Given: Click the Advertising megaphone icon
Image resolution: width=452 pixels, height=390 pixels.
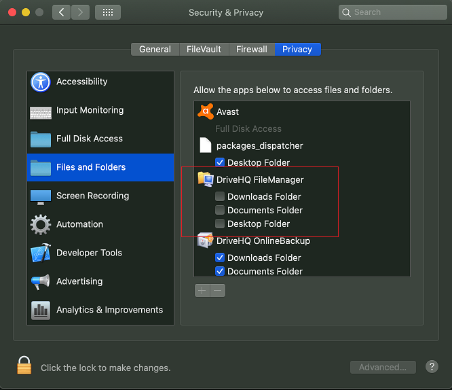Looking at the screenshot, I should (x=40, y=282).
